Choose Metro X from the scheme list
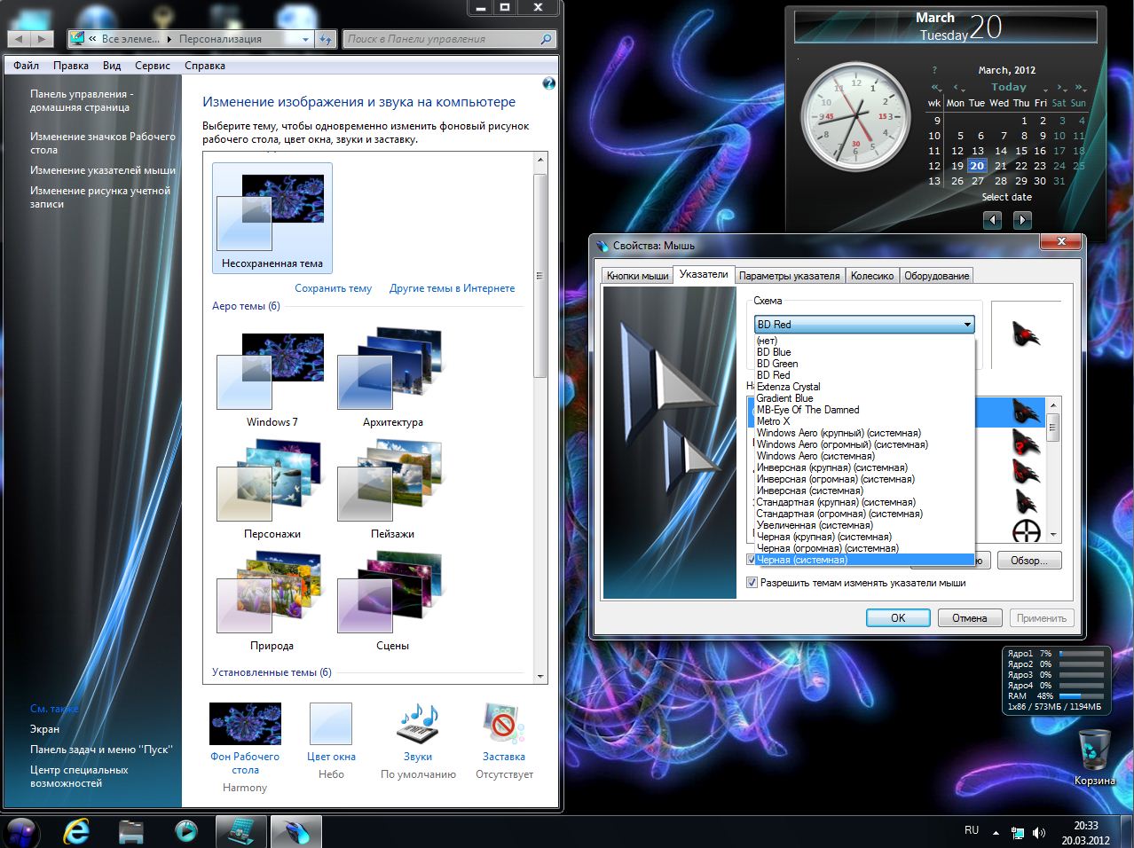 point(773,421)
